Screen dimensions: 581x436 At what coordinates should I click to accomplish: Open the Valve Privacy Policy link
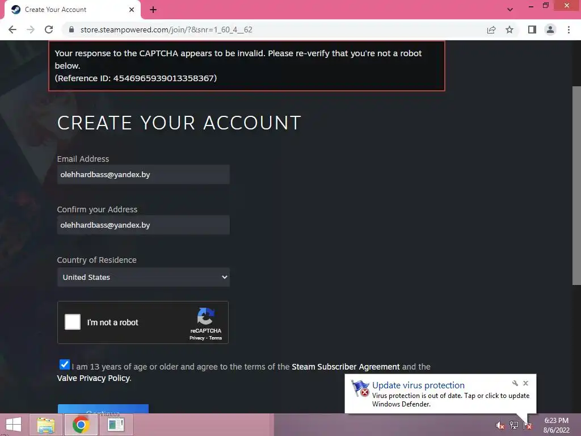tap(94, 378)
